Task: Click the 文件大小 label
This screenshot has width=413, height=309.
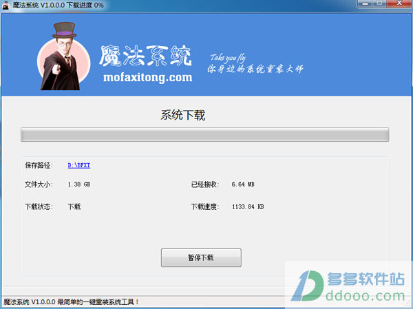Action: 39,184
